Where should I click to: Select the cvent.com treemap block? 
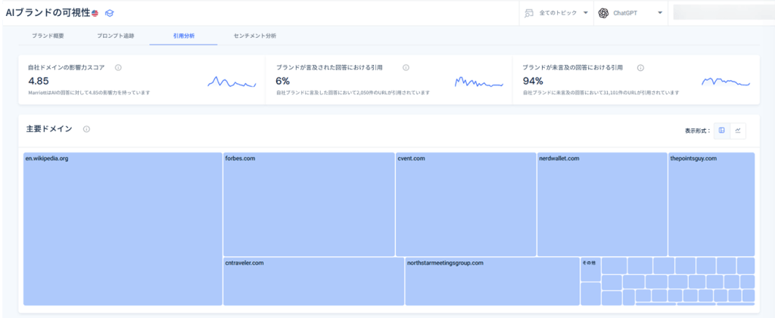pos(466,204)
